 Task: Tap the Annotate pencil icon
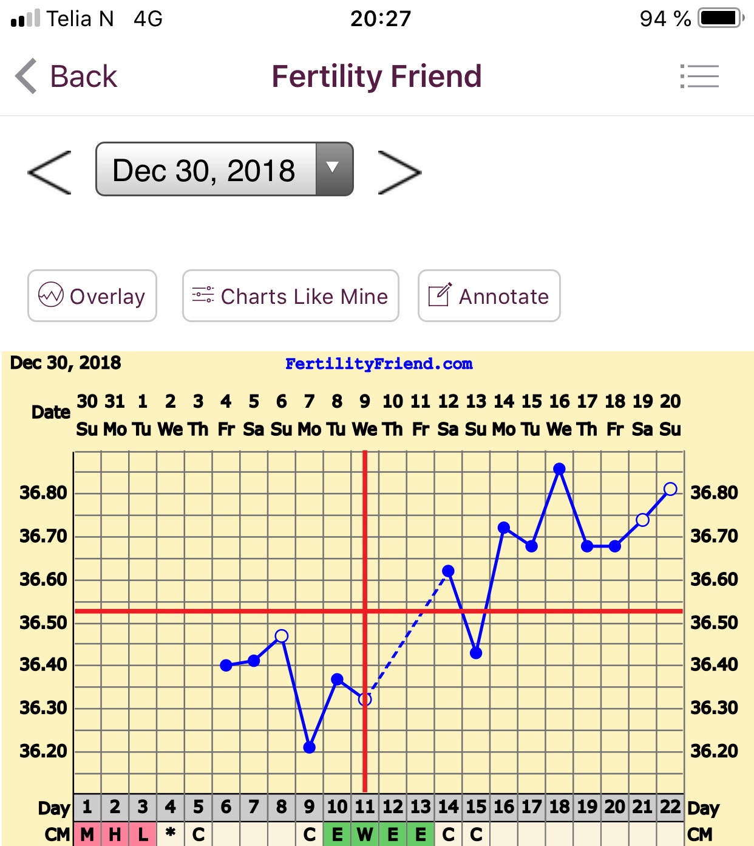440,295
